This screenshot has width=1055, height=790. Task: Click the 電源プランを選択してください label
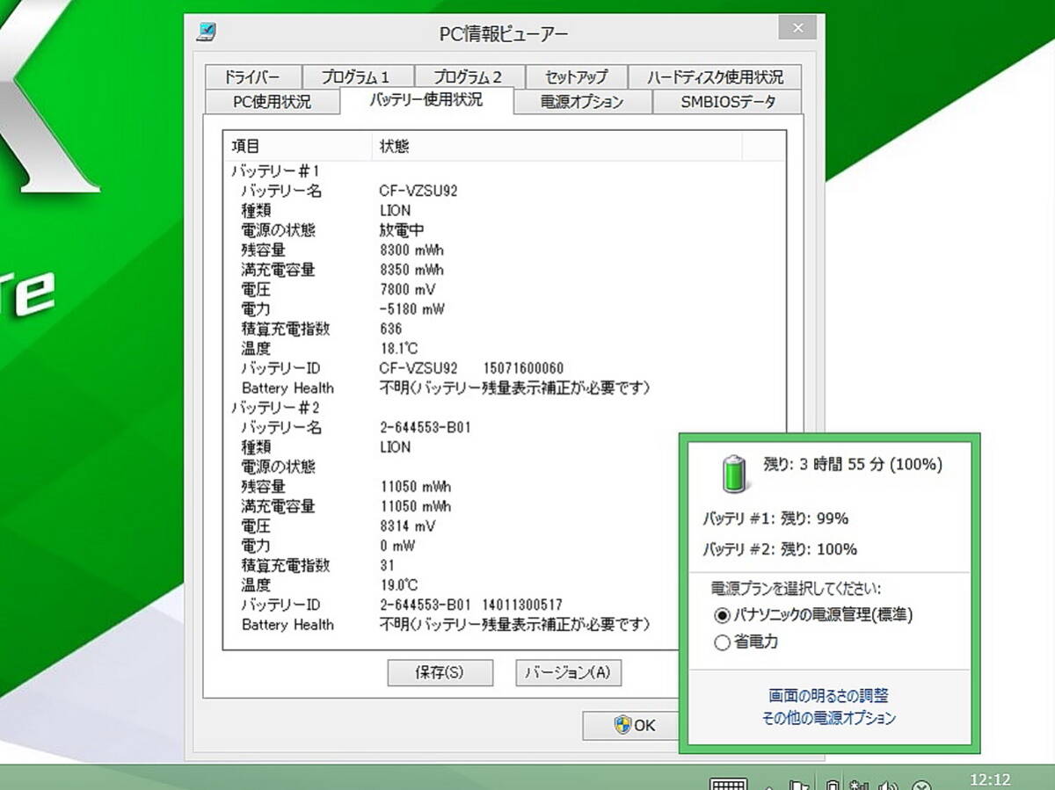click(796, 588)
